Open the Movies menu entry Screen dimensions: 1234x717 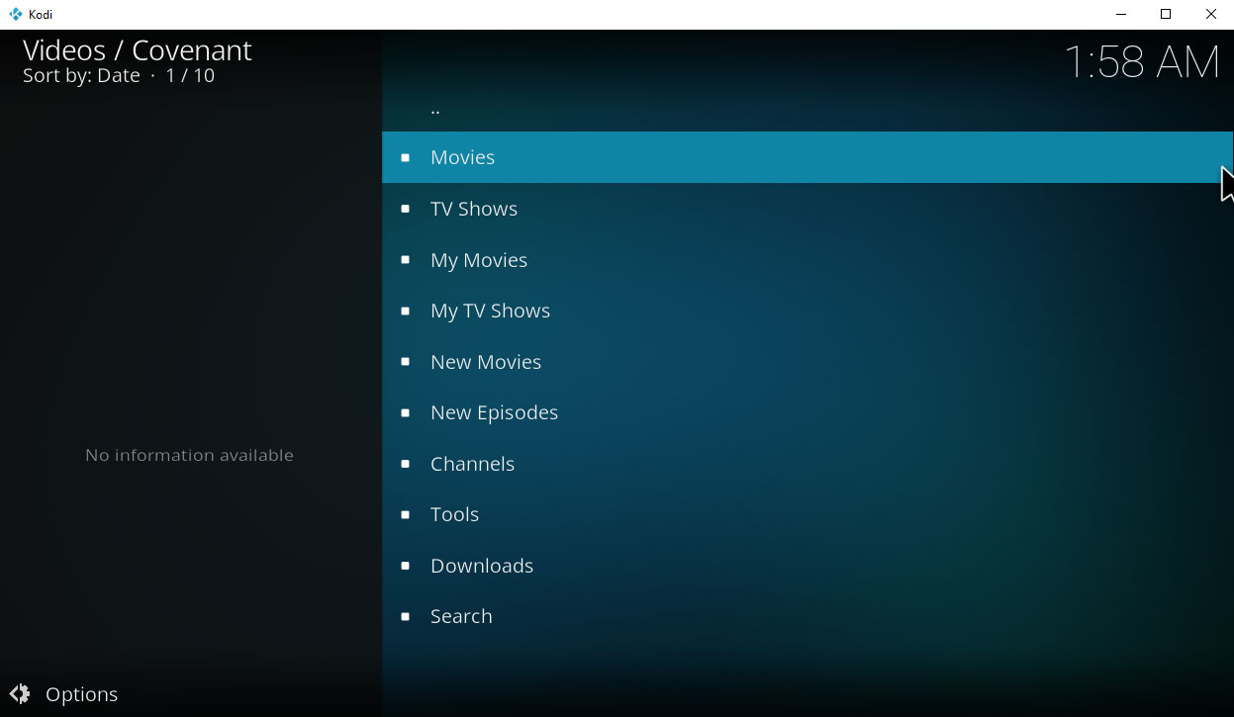pos(807,157)
